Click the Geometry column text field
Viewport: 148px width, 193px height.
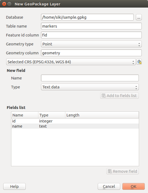91,53
